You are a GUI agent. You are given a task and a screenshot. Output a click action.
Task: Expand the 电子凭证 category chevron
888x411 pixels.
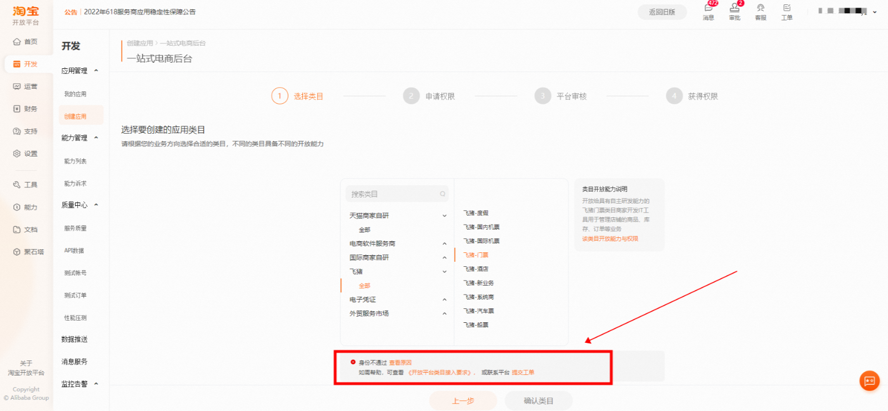pyautogui.click(x=444, y=300)
